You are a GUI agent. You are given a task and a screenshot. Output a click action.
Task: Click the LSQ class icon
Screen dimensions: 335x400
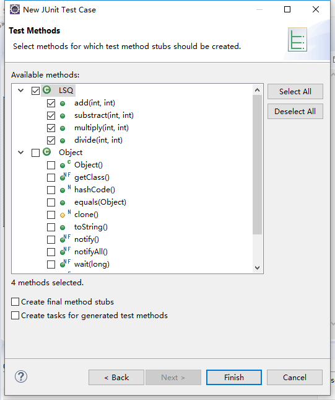46,90
